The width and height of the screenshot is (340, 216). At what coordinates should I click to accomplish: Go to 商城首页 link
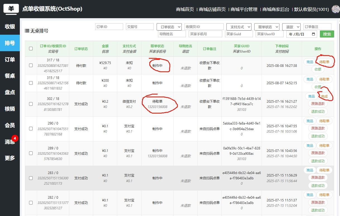click(185, 9)
